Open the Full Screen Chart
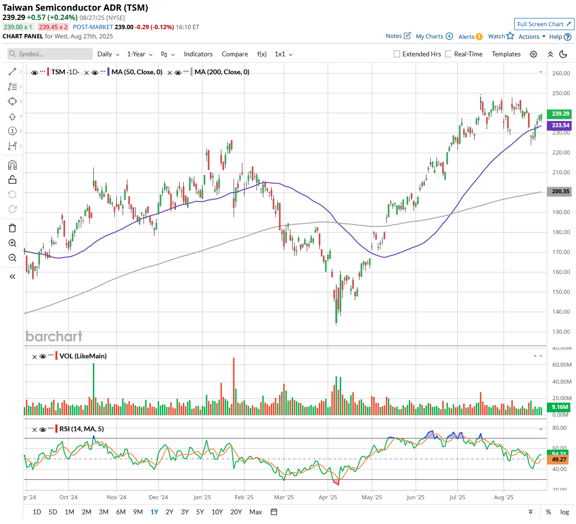This screenshot has width=576, height=524. (544, 24)
